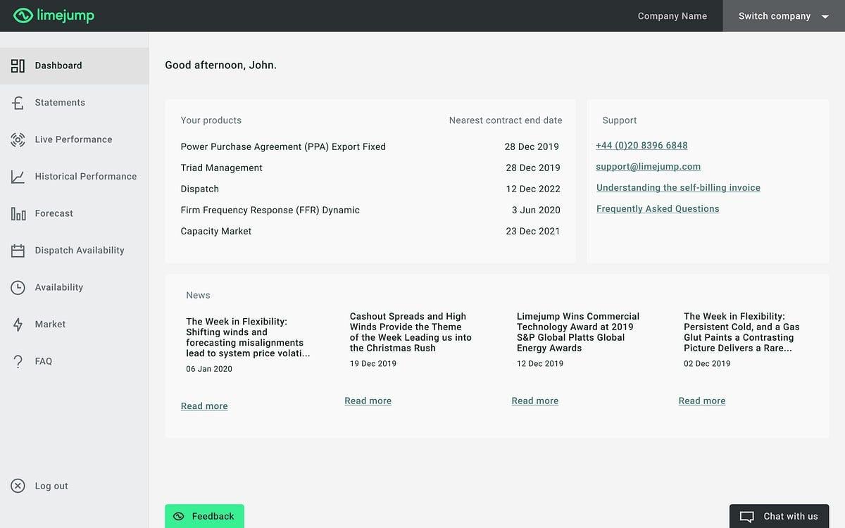Open Live Performance page
Screen dimensions: 845x528
pyautogui.click(x=74, y=139)
